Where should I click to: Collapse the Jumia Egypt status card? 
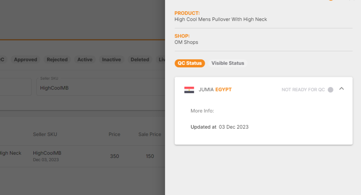tap(341, 89)
